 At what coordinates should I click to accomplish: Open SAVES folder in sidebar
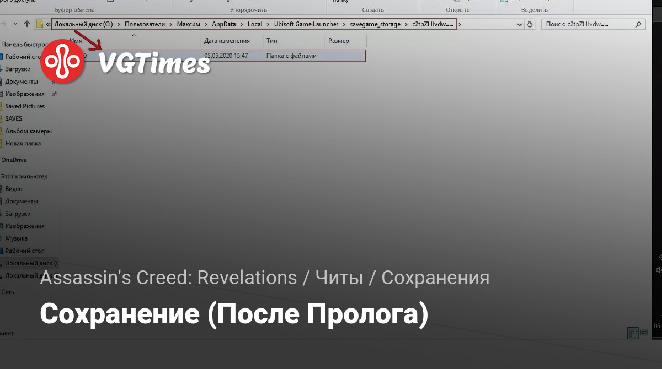[x=14, y=118]
